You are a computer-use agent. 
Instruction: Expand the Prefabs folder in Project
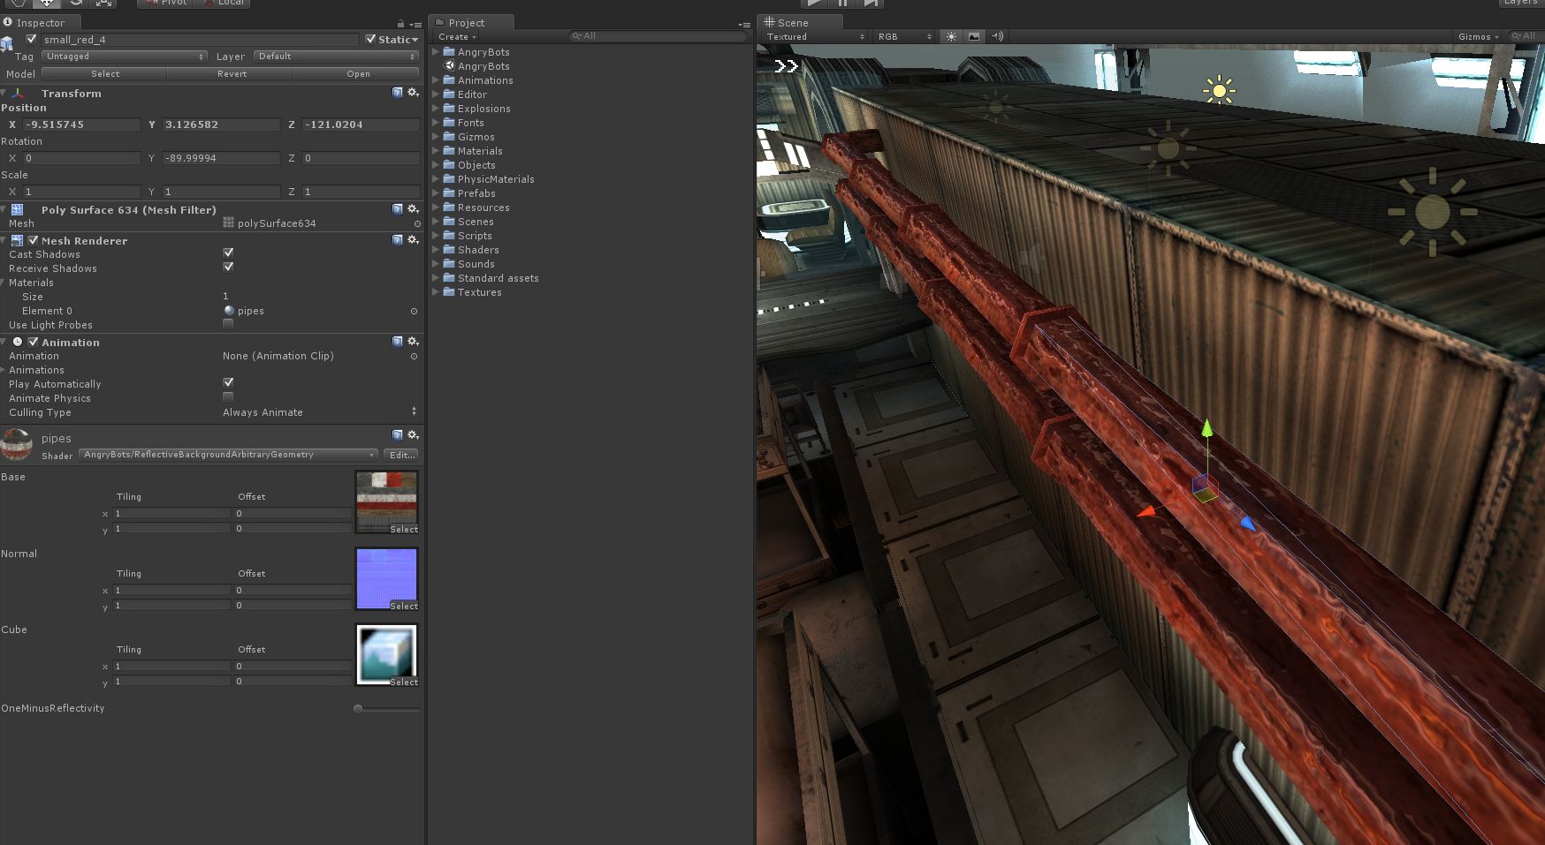point(436,193)
